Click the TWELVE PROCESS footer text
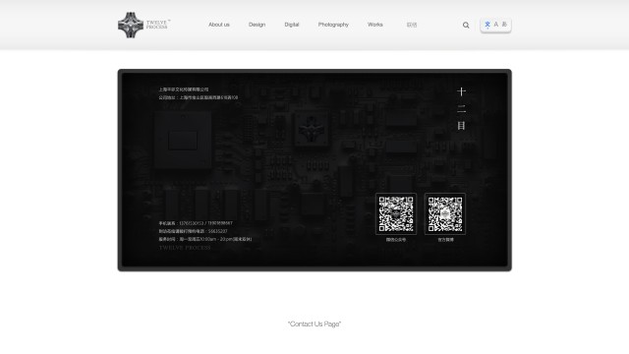 coord(185,248)
